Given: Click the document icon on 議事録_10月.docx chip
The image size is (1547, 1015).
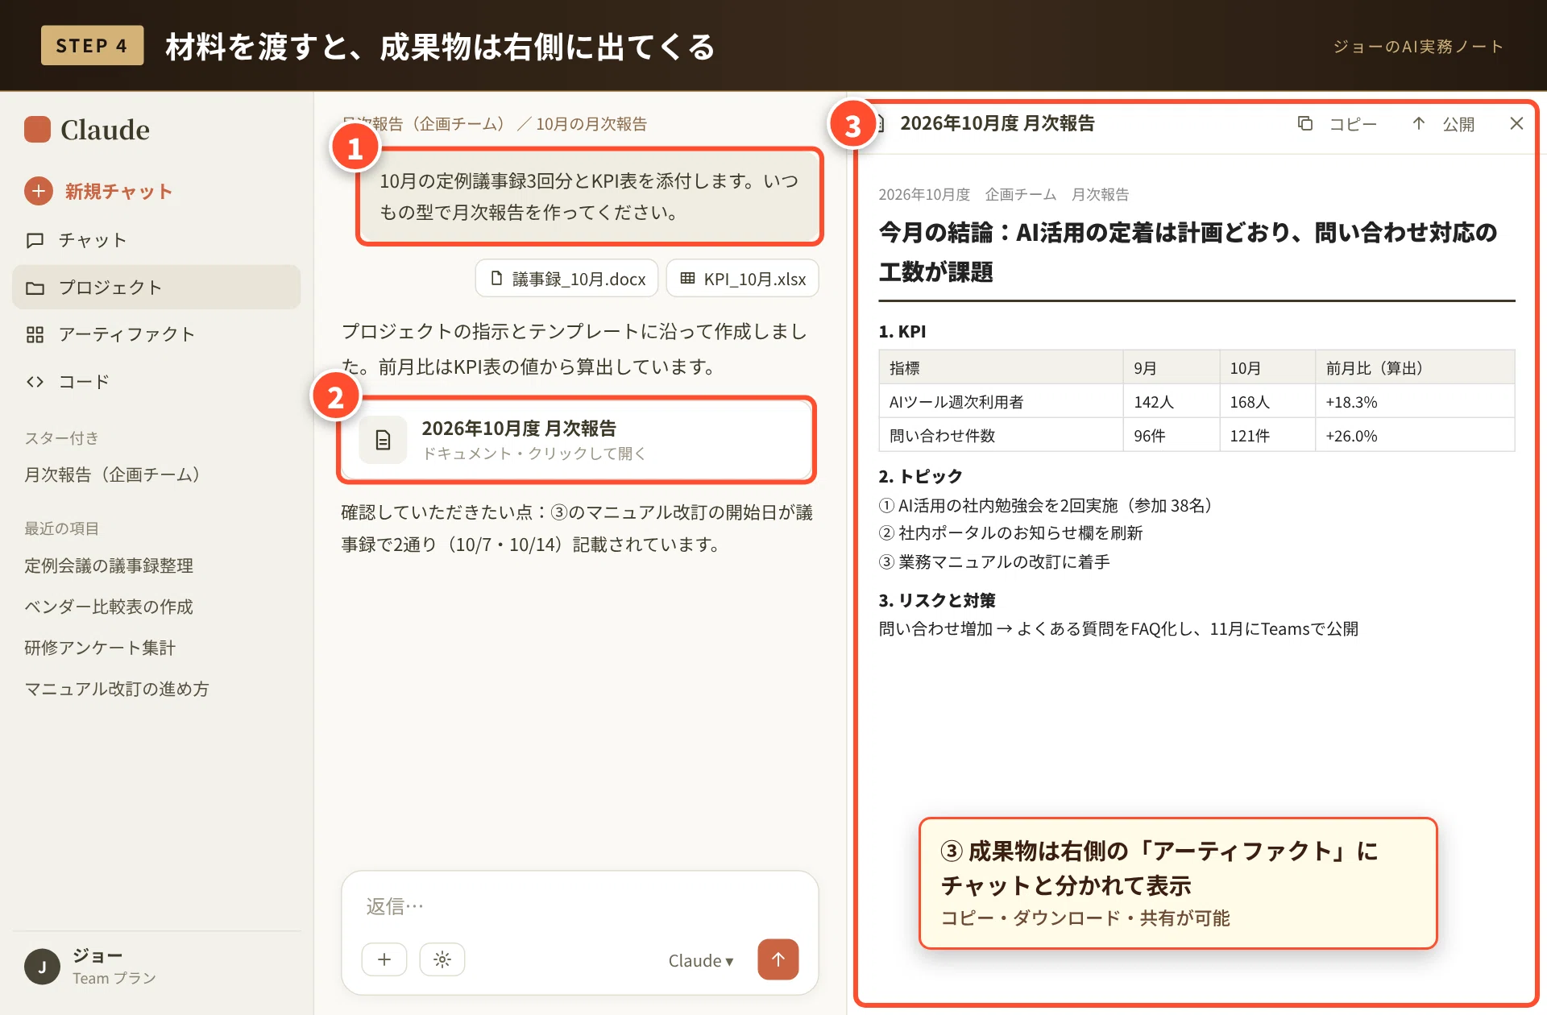Looking at the screenshot, I should (496, 278).
